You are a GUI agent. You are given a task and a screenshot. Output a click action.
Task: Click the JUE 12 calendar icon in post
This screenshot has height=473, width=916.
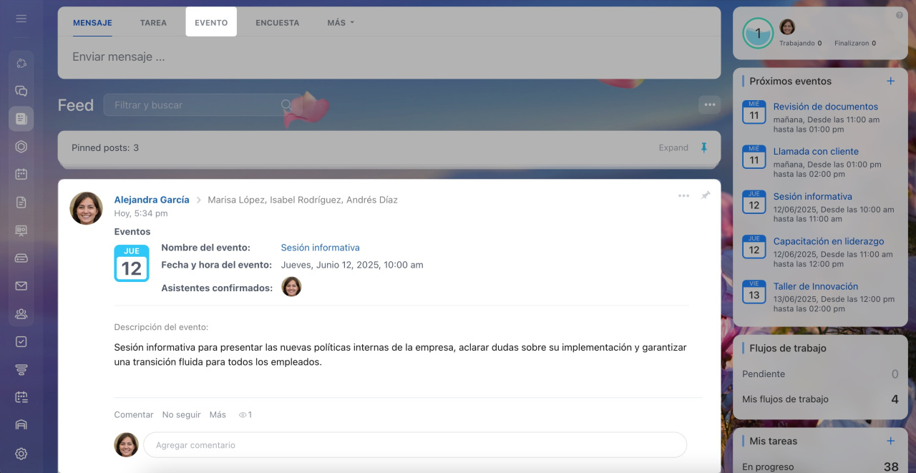132,263
